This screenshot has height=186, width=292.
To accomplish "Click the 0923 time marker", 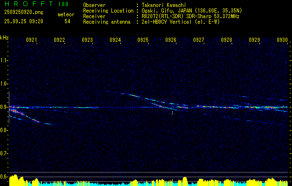I will point(87,40).
